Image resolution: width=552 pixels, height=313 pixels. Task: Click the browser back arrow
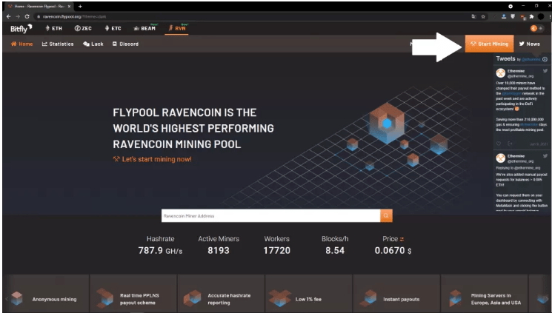(7, 16)
